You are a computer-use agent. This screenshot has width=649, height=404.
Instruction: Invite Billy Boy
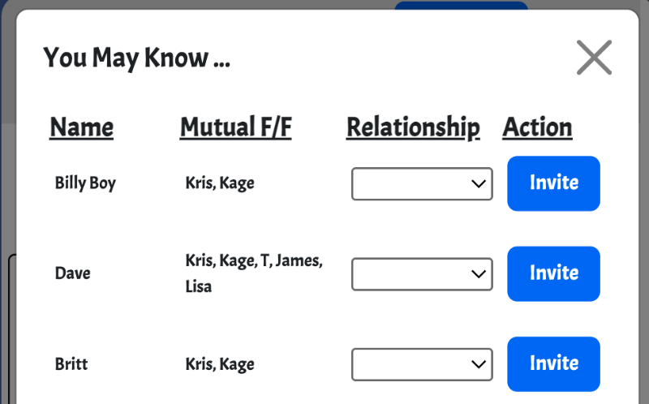coord(553,183)
